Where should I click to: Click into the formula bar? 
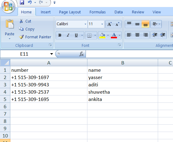(129, 54)
